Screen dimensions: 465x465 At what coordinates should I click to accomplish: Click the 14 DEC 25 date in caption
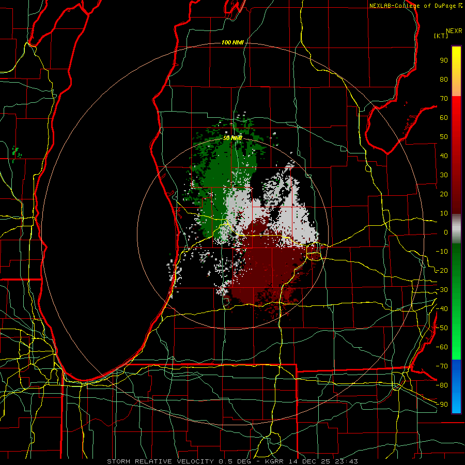coord(309,461)
